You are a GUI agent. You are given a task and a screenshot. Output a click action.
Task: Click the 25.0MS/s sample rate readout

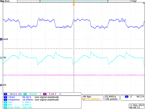(x=111, y=97)
